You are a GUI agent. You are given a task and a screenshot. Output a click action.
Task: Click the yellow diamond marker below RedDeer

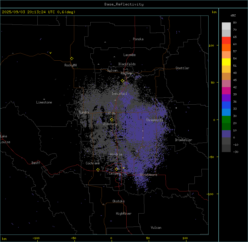[x=123, y=81]
